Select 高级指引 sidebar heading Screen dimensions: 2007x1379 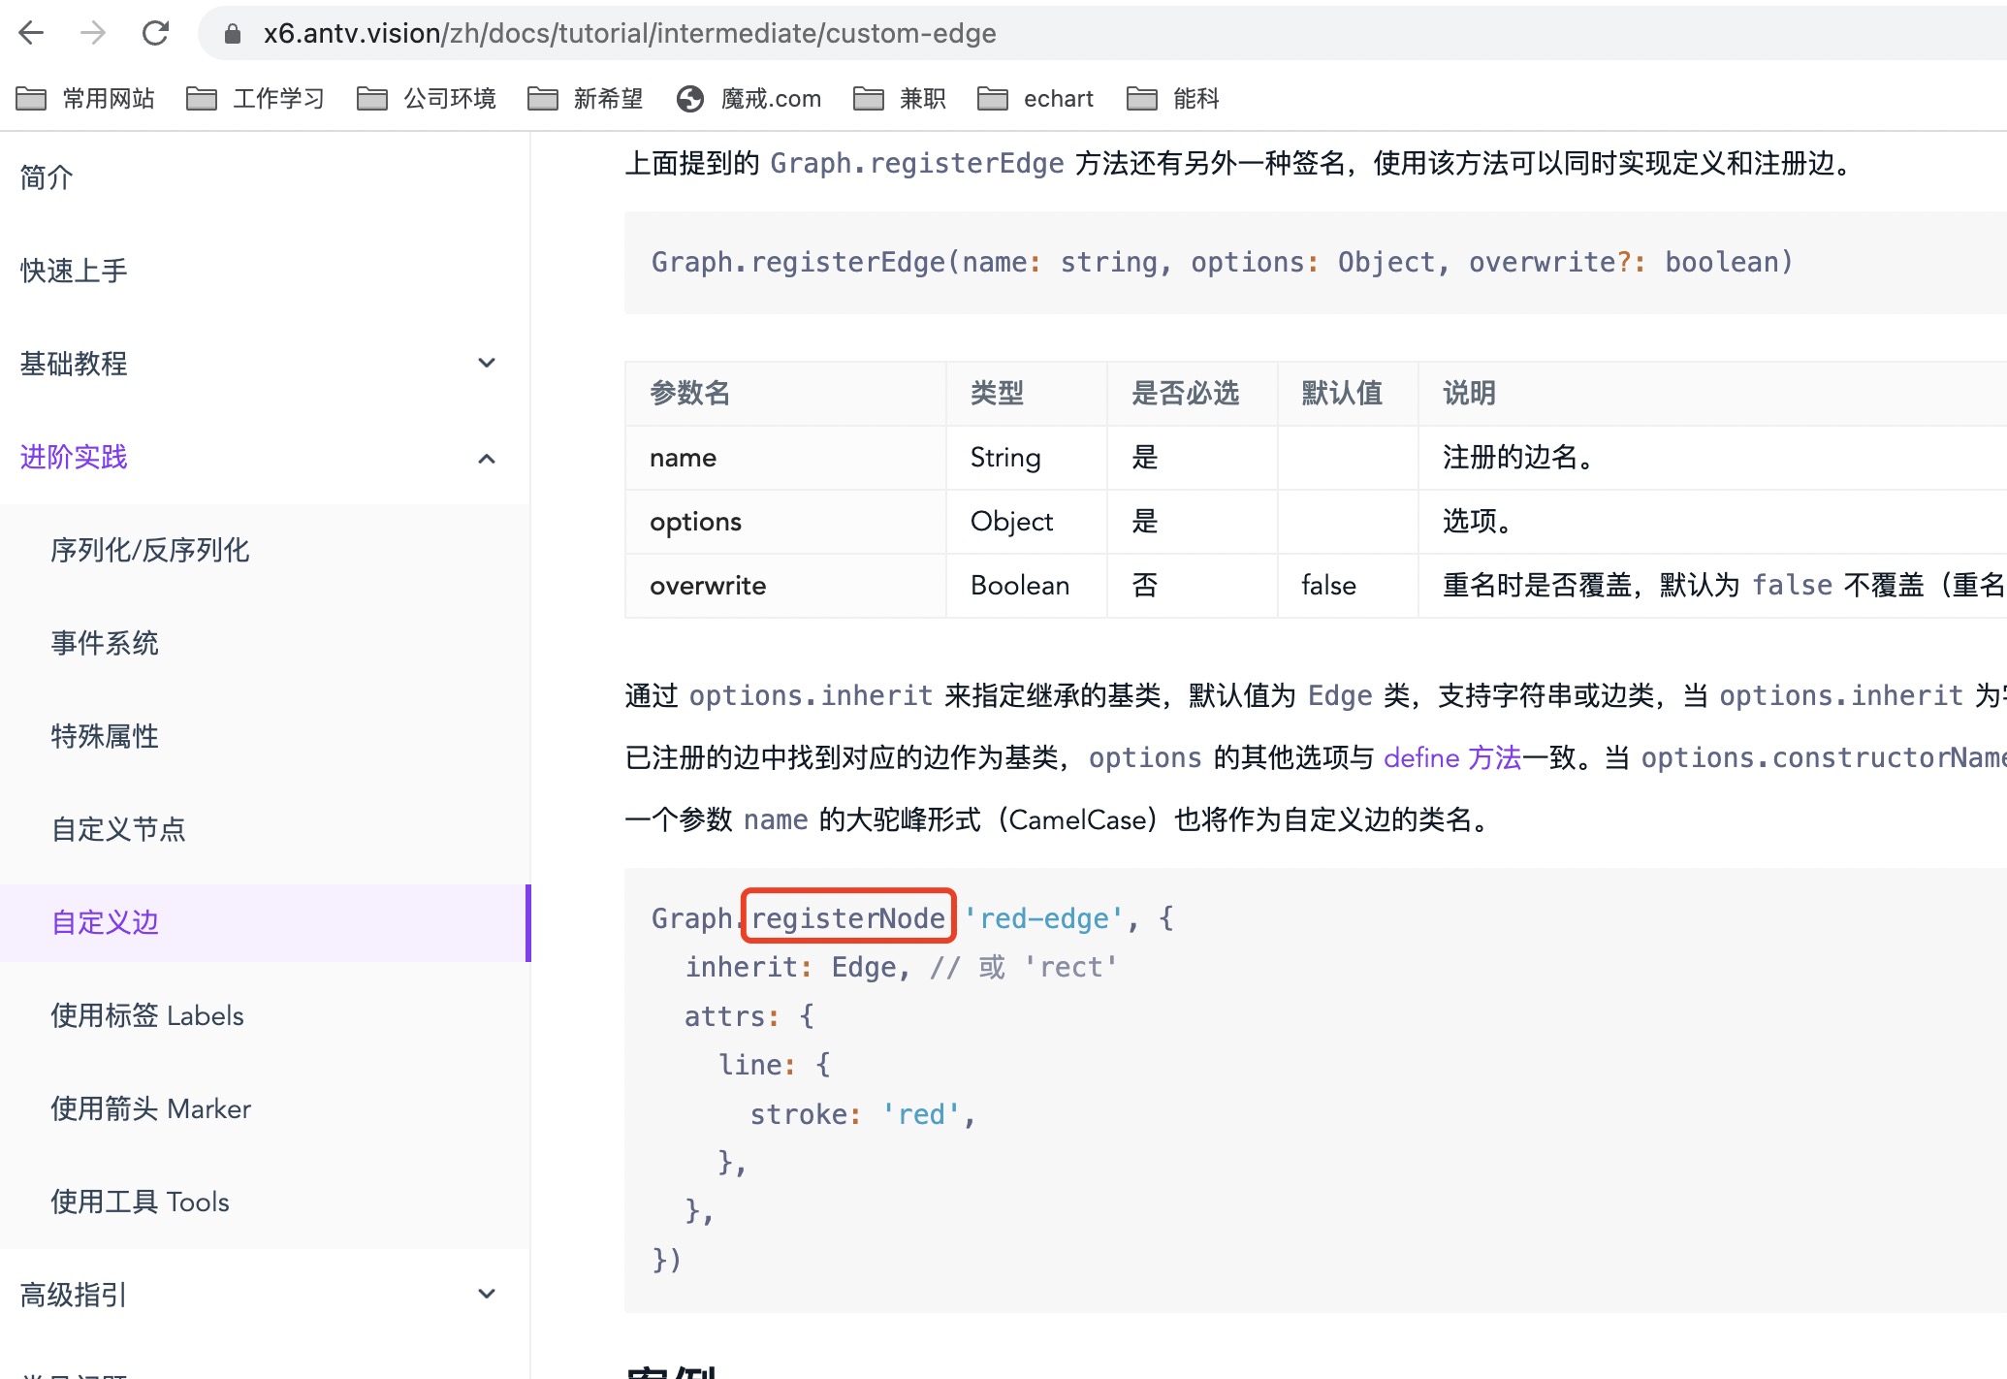pos(74,1295)
